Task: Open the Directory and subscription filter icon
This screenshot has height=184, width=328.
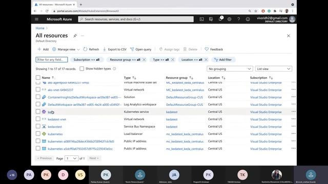Action: coord(211,19)
